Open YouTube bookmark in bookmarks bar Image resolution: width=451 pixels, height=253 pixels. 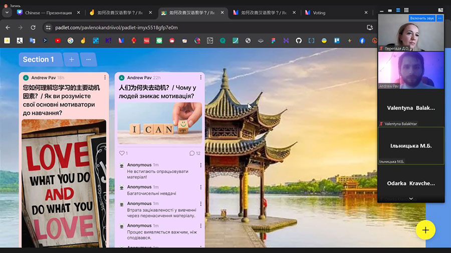click(58, 40)
